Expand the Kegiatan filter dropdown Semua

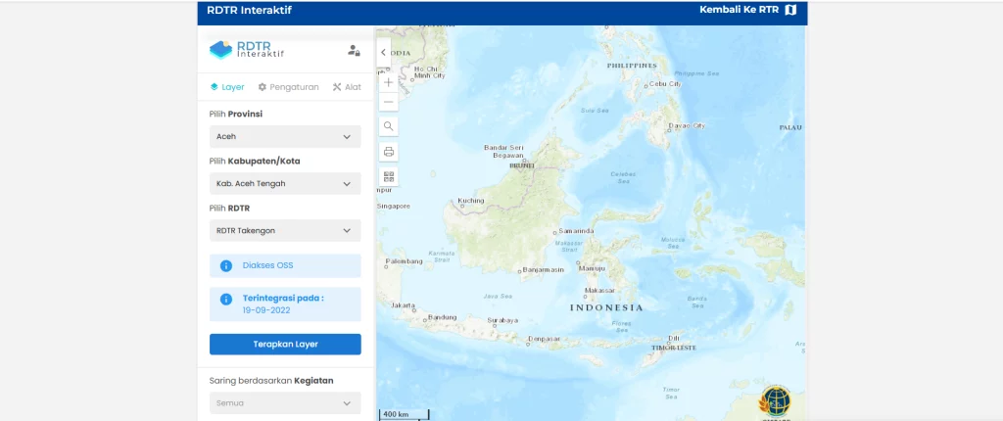(285, 402)
